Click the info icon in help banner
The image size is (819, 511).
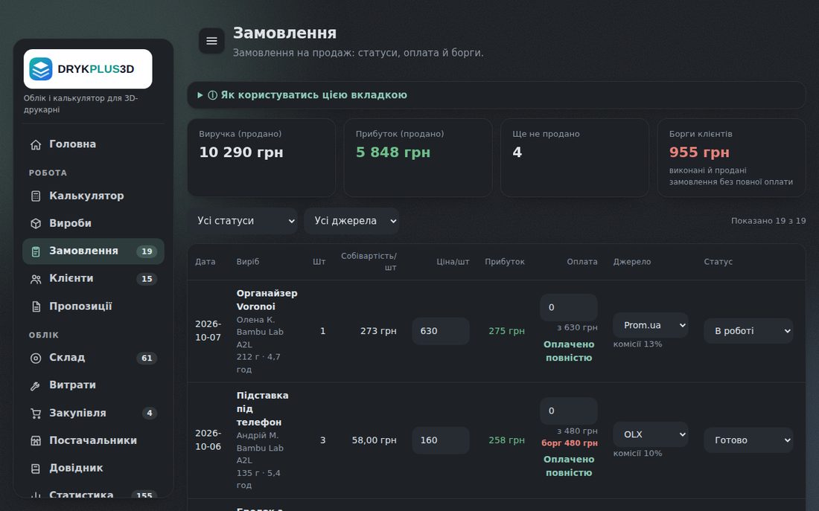pos(213,95)
